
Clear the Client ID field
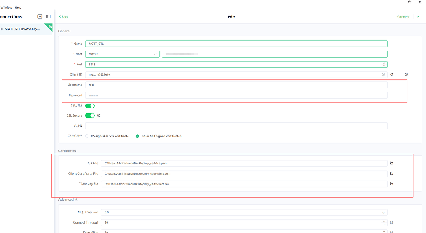pyautogui.click(x=384, y=74)
